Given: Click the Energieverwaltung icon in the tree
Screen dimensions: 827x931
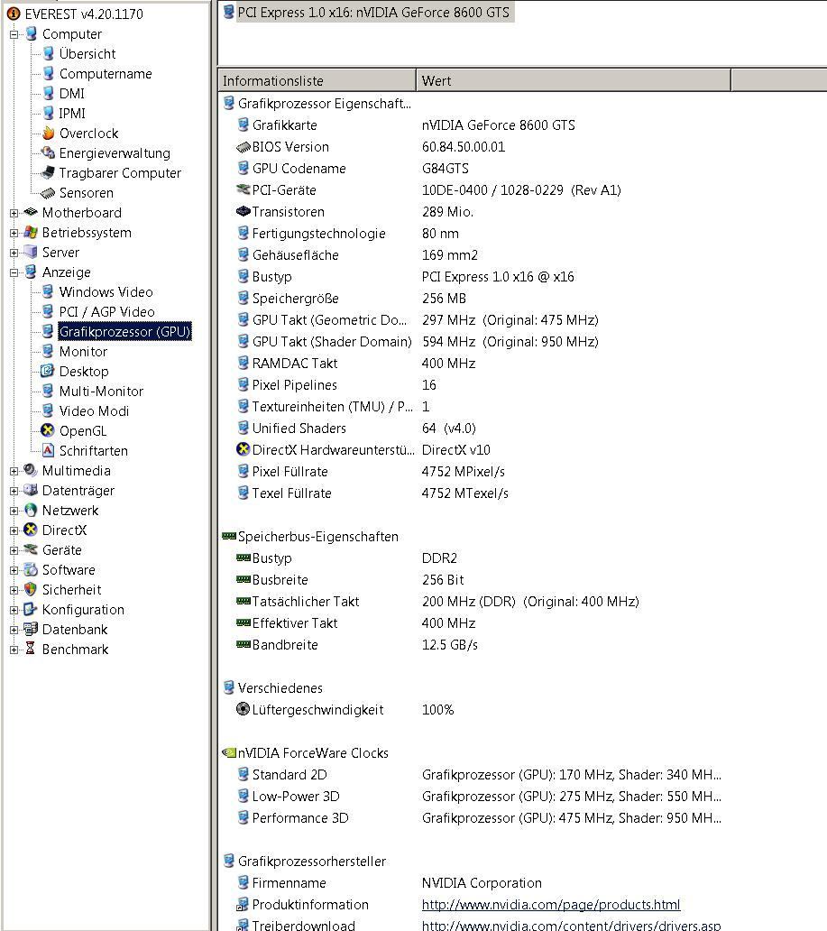Looking at the screenshot, I should [48, 152].
